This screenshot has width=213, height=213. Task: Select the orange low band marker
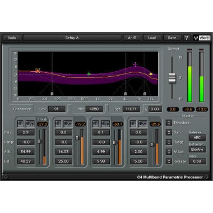click(38, 71)
